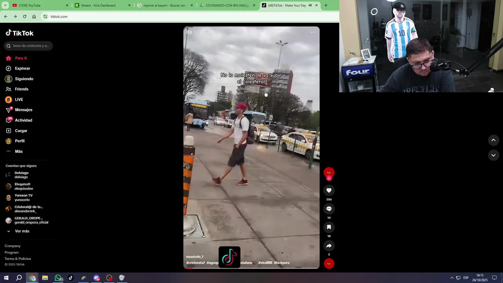The image size is (503, 283).
Task: View site information for tiktok.com
Action: (45, 17)
